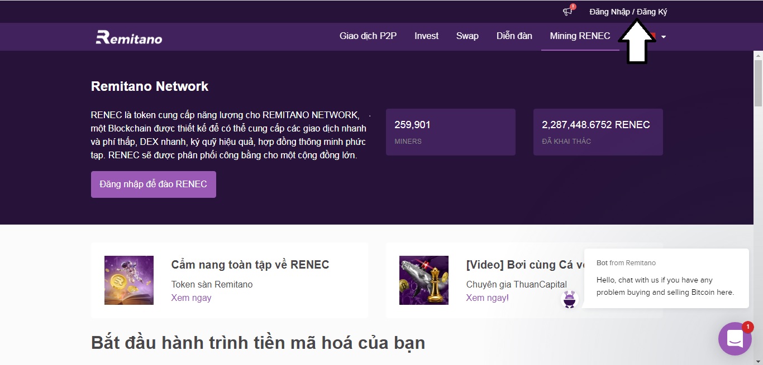Open the announcements megaphone icon

(568, 11)
